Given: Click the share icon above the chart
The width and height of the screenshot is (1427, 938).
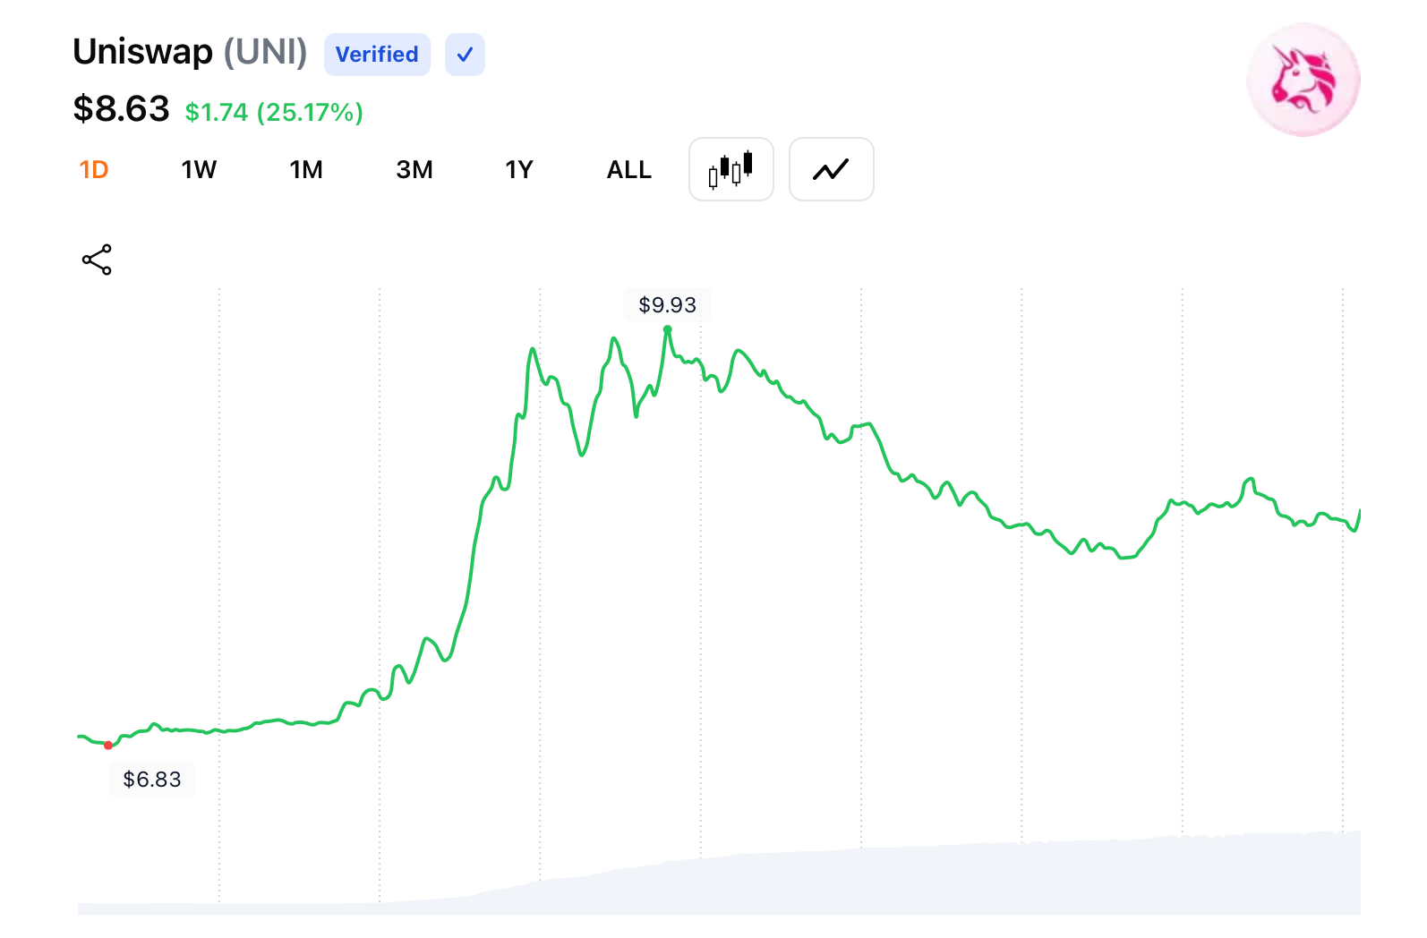Looking at the screenshot, I should tap(97, 260).
